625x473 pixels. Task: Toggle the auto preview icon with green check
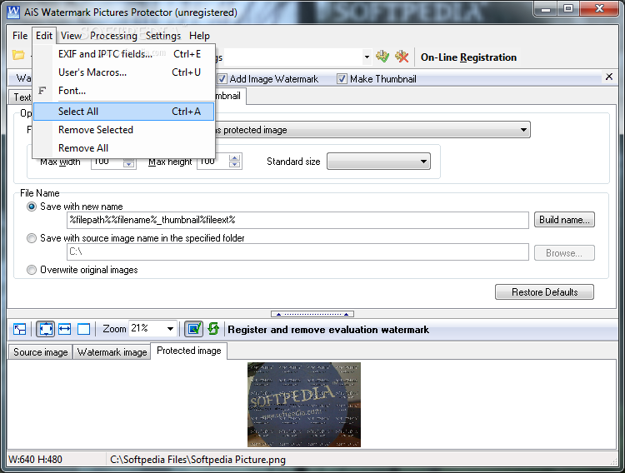[x=193, y=329]
